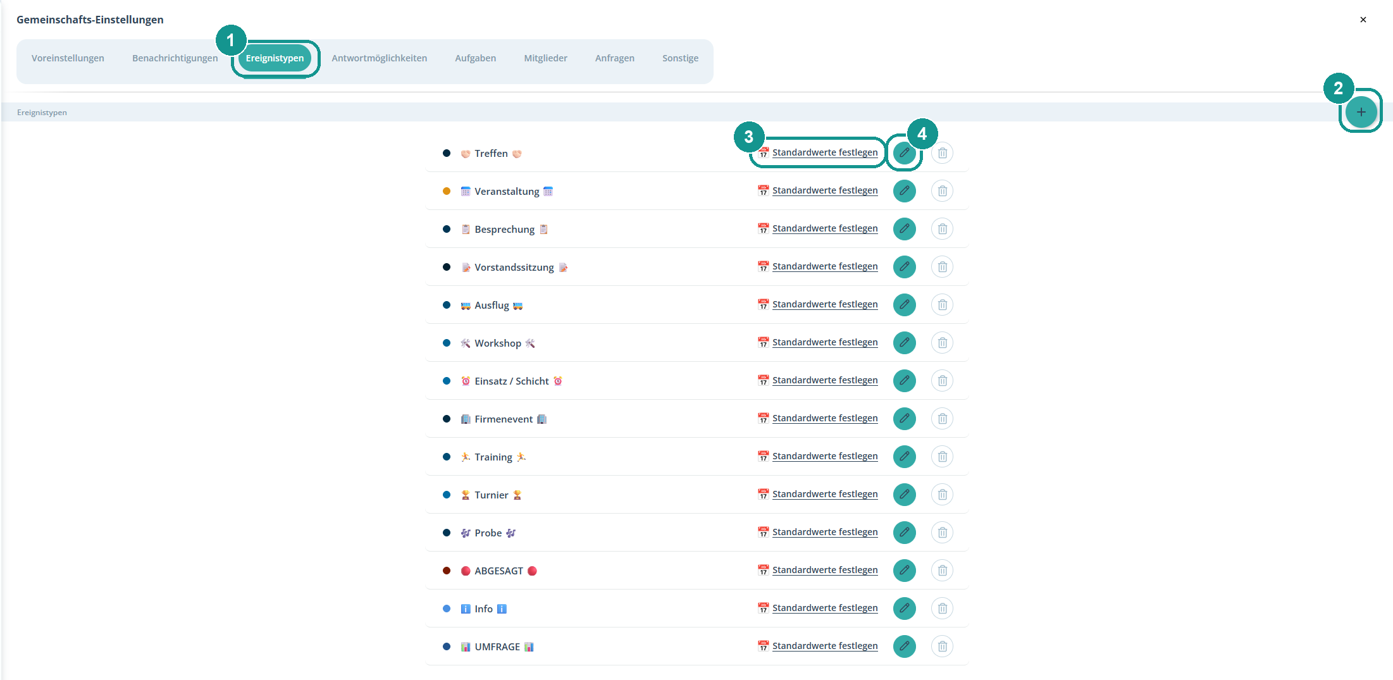The height and width of the screenshot is (680, 1393).
Task: Select the Sonstige tab
Action: click(680, 58)
